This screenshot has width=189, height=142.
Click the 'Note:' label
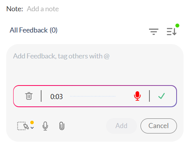coord(15,9)
